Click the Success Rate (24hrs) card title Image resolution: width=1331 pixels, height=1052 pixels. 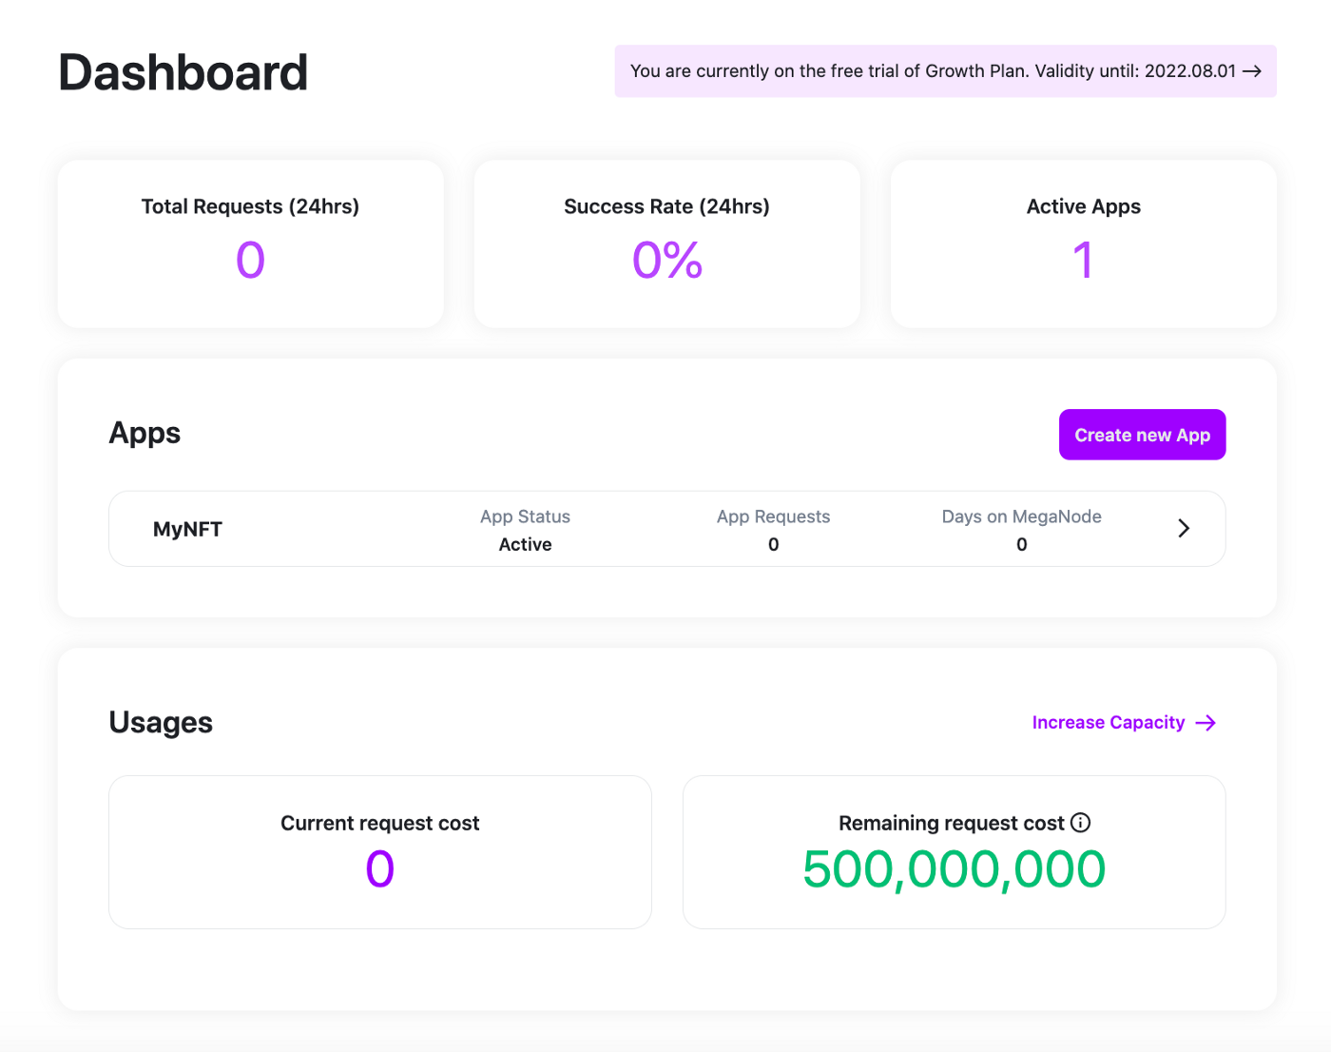click(666, 206)
